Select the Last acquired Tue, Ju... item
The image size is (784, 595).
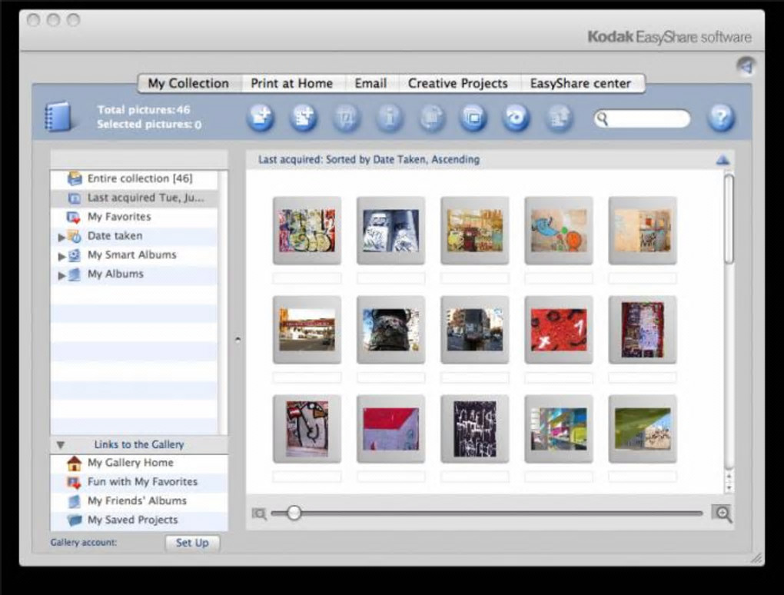point(134,198)
